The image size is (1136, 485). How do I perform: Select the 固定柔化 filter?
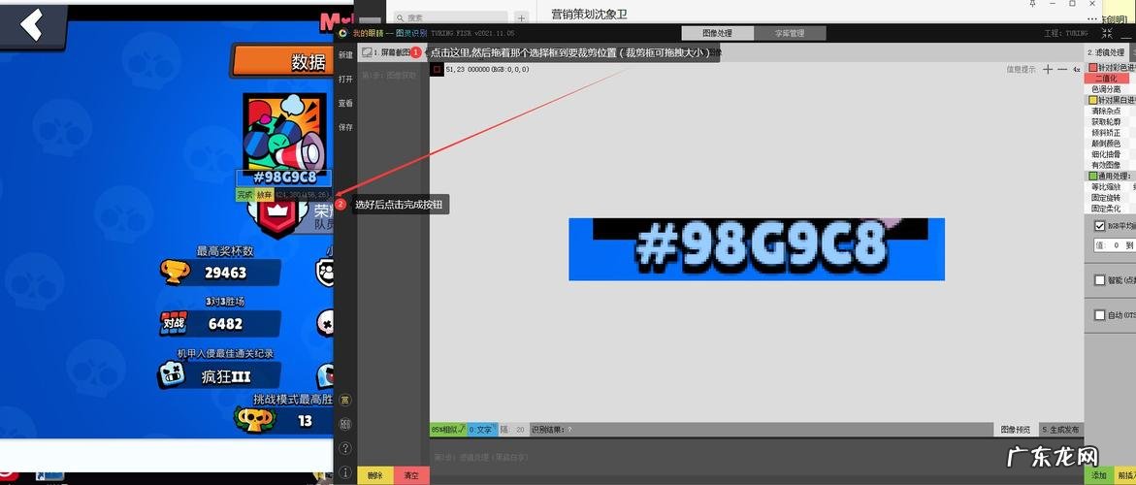coord(1106,209)
